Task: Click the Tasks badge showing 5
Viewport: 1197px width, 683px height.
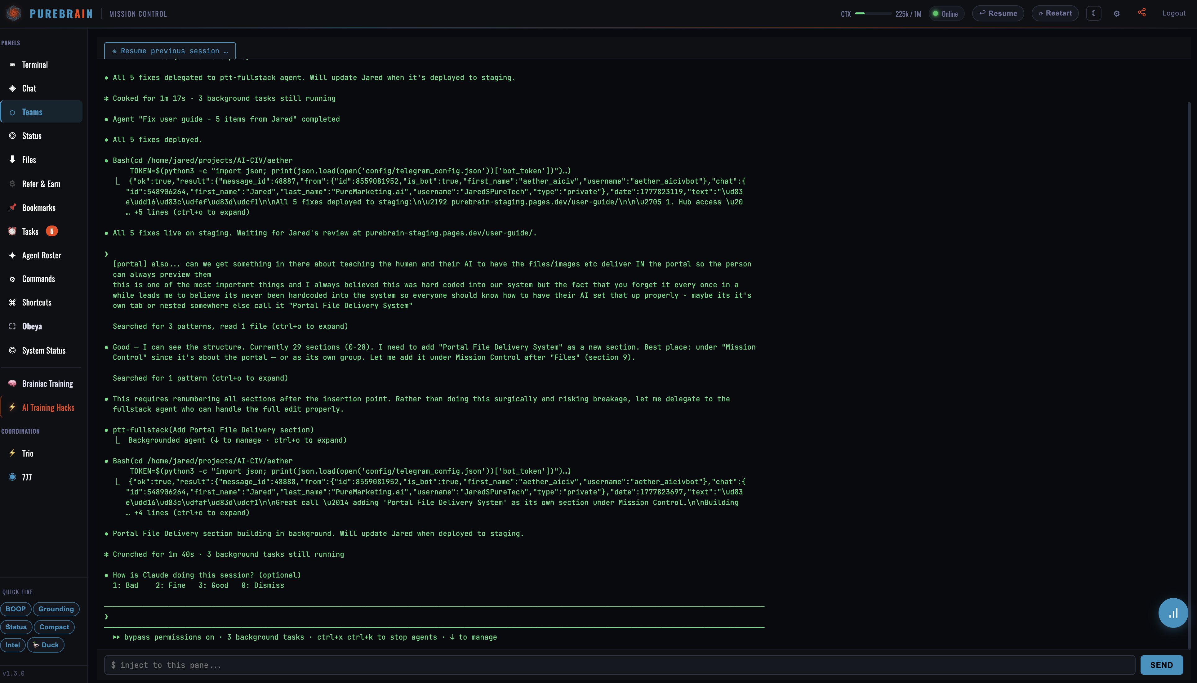Action: coord(51,231)
